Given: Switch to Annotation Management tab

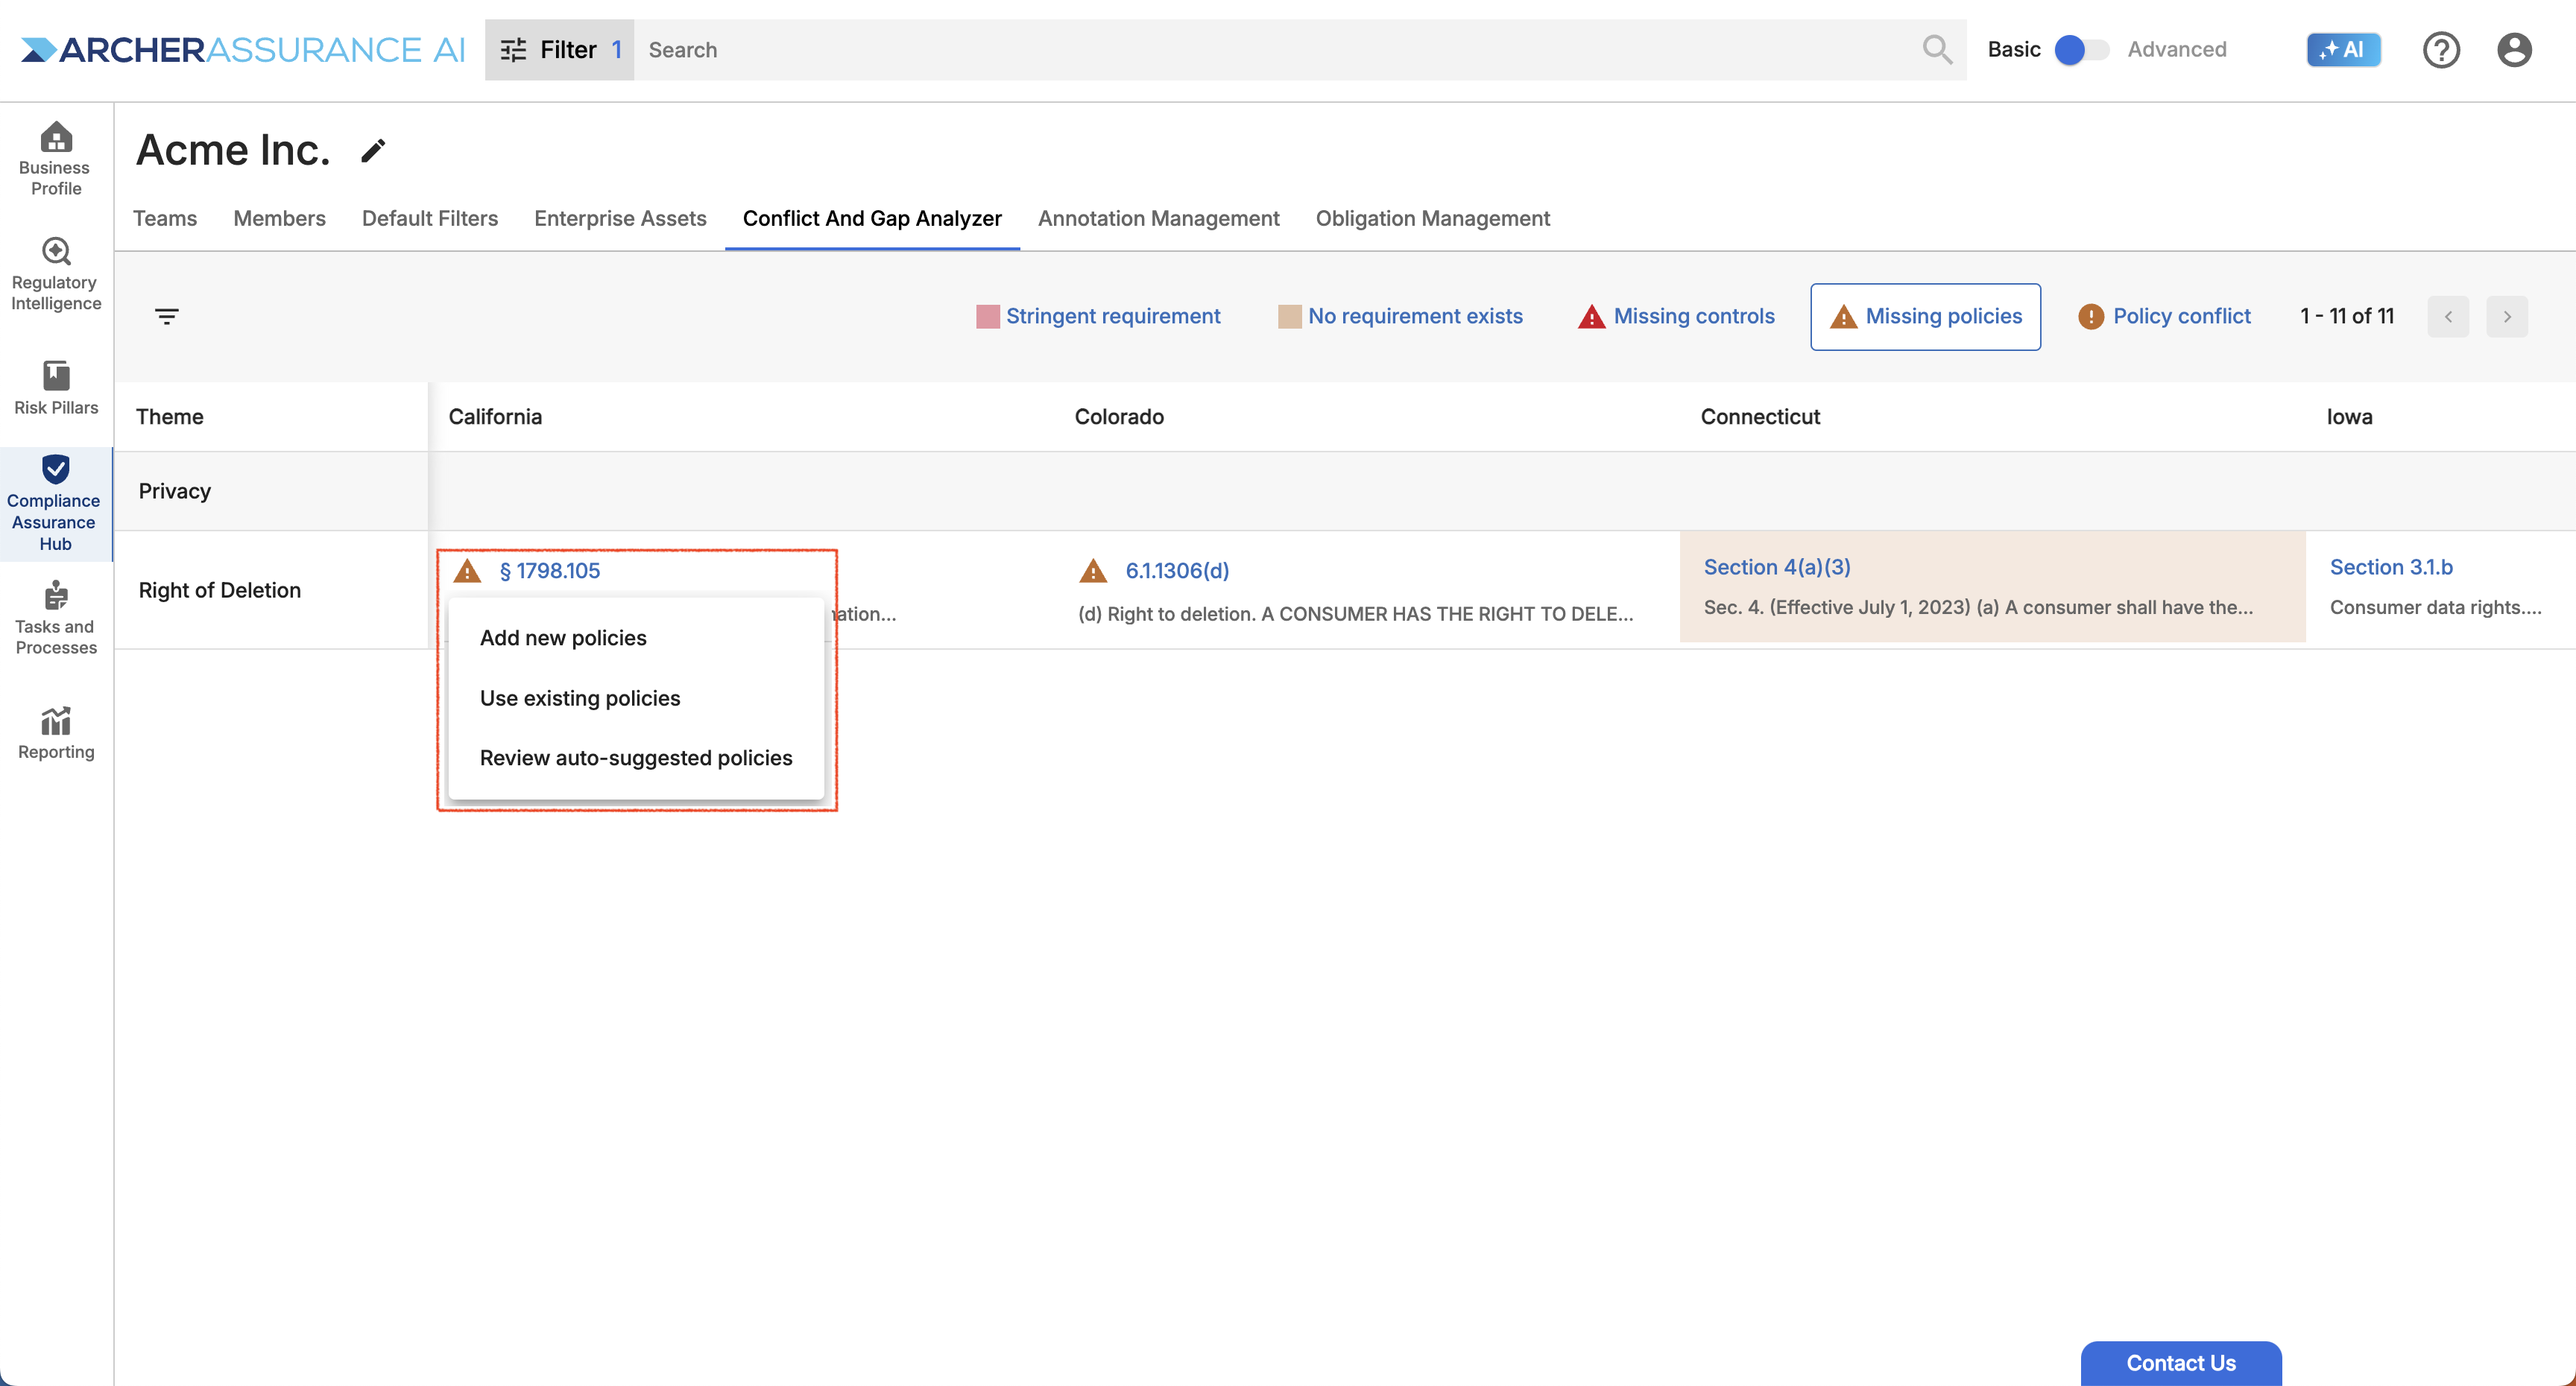Looking at the screenshot, I should click(1158, 218).
